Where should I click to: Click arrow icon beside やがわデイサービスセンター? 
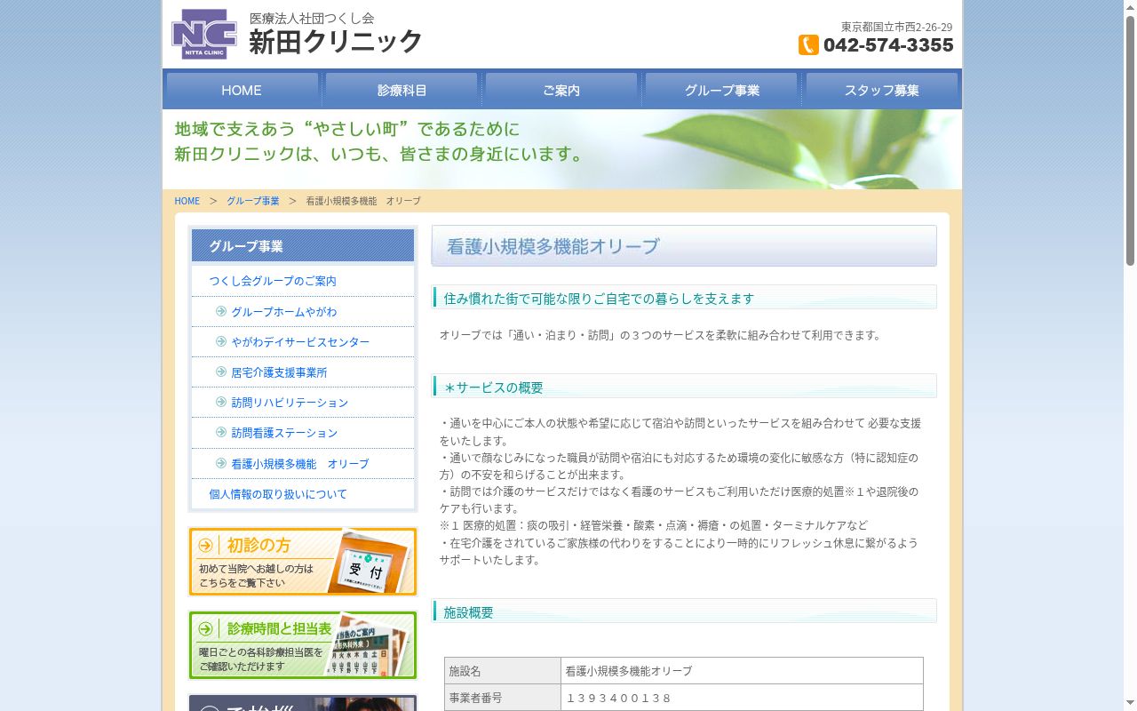pyautogui.click(x=221, y=341)
